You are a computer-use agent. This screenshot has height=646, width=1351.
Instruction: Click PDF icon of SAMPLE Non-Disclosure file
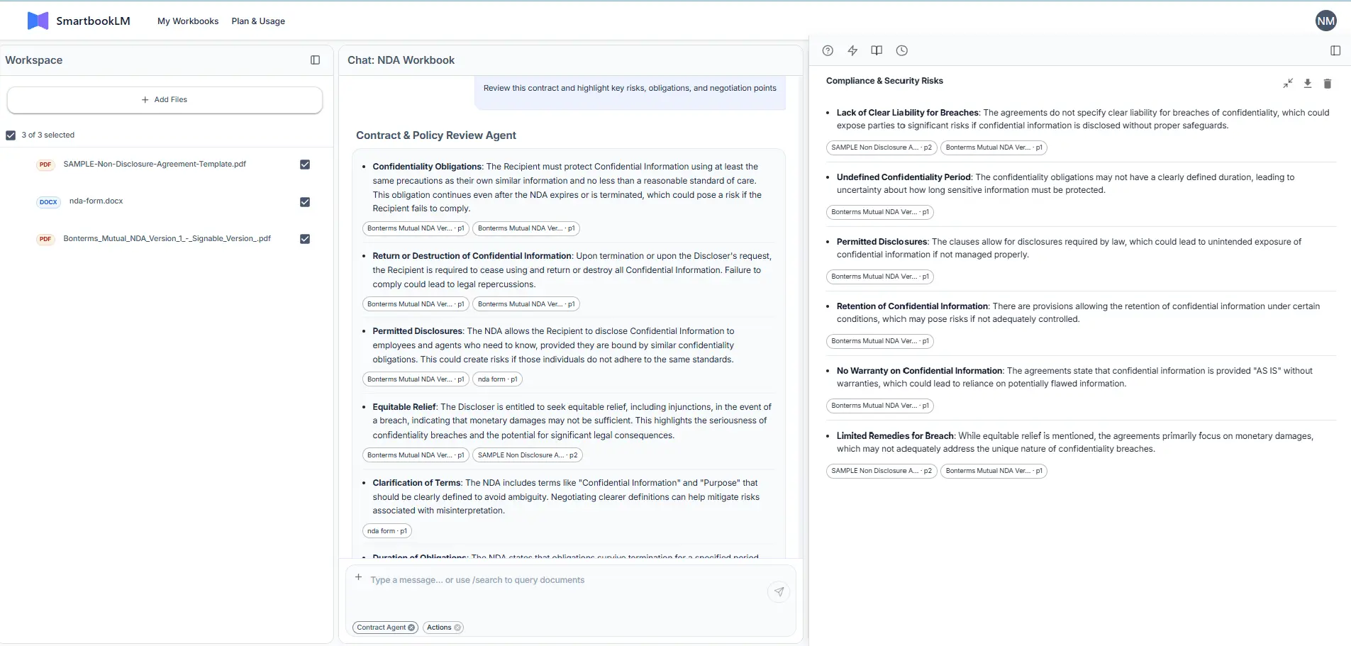[x=45, y=165]
